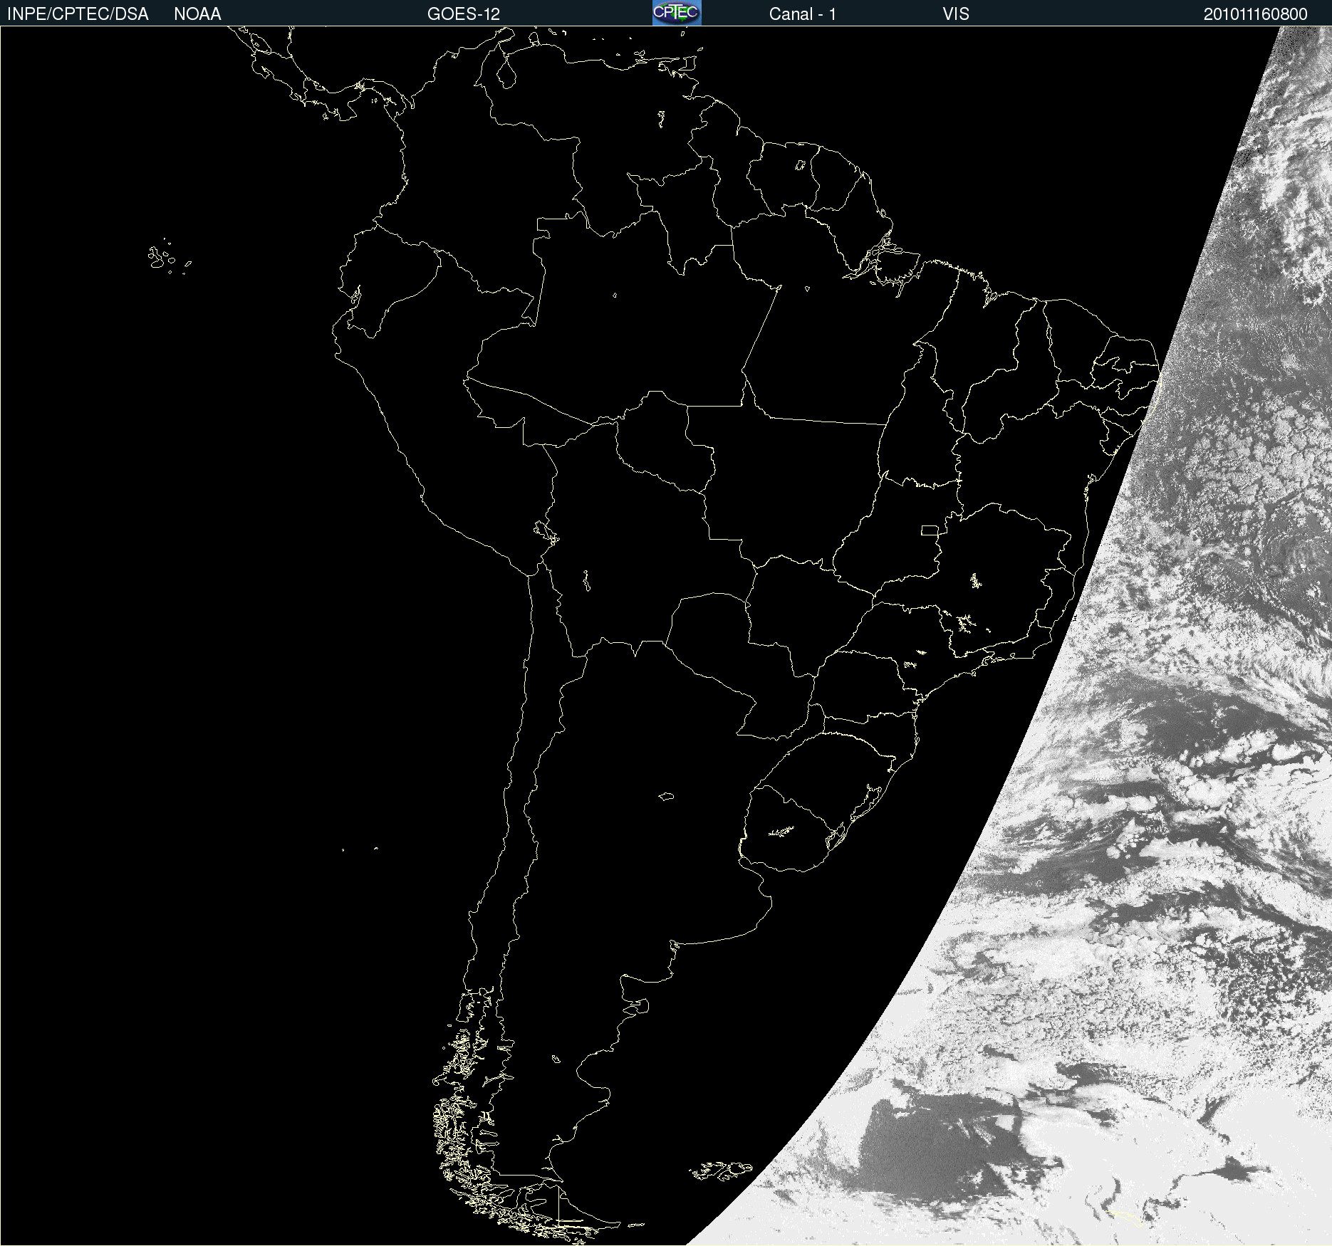Select Lake Maracaibo in Venezuela
The image size is (1332, 1246).
[506, 71]
